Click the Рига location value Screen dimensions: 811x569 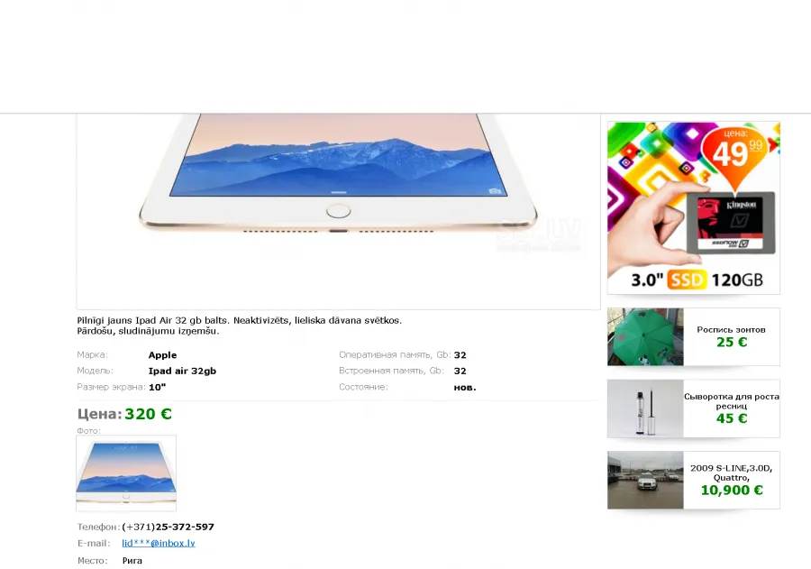click(x=132, y=561)
